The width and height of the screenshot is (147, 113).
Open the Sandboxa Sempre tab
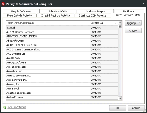pos(95,12)
